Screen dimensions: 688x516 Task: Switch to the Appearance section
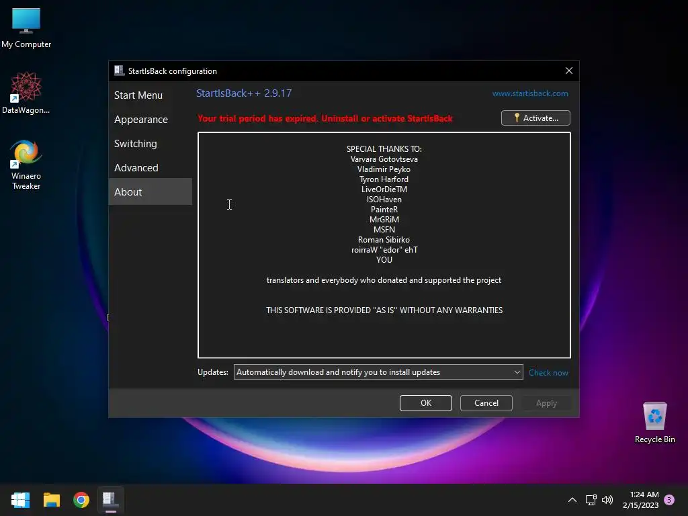click(150, 120)
